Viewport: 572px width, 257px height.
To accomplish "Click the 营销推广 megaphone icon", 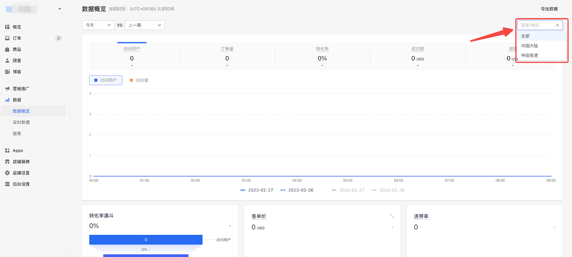I will (x=7, y=89).
